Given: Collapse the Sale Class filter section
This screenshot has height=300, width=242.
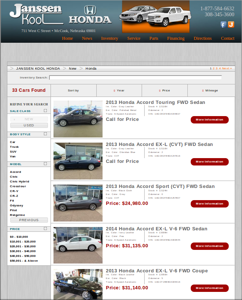Looking at the screenshot, I should pyautogui.click(x=45, y=111).
